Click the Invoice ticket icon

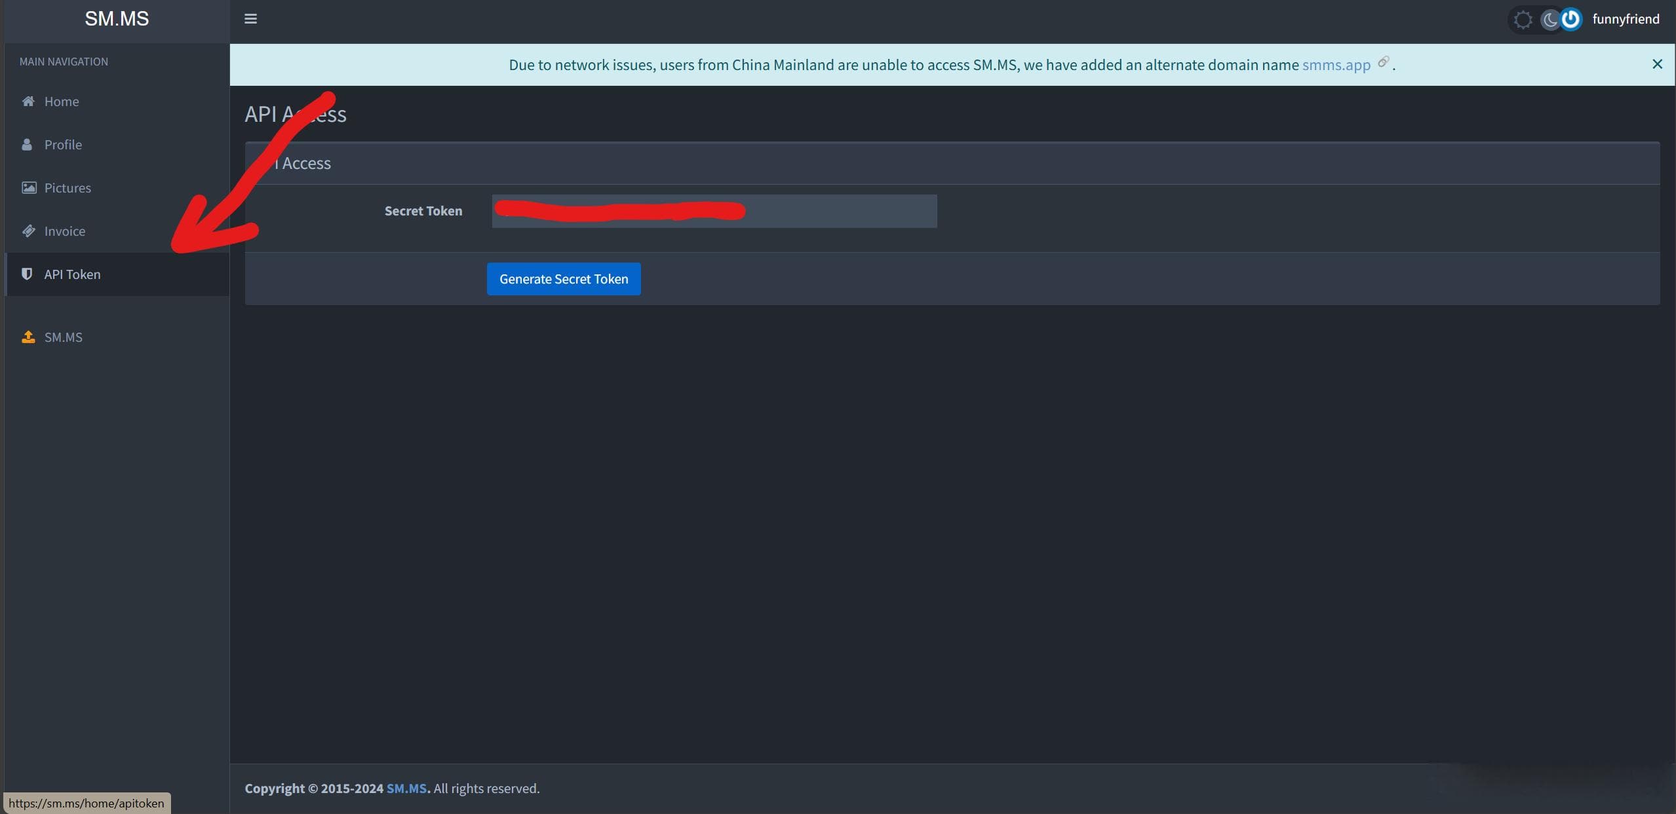click(x=29, y=231)
